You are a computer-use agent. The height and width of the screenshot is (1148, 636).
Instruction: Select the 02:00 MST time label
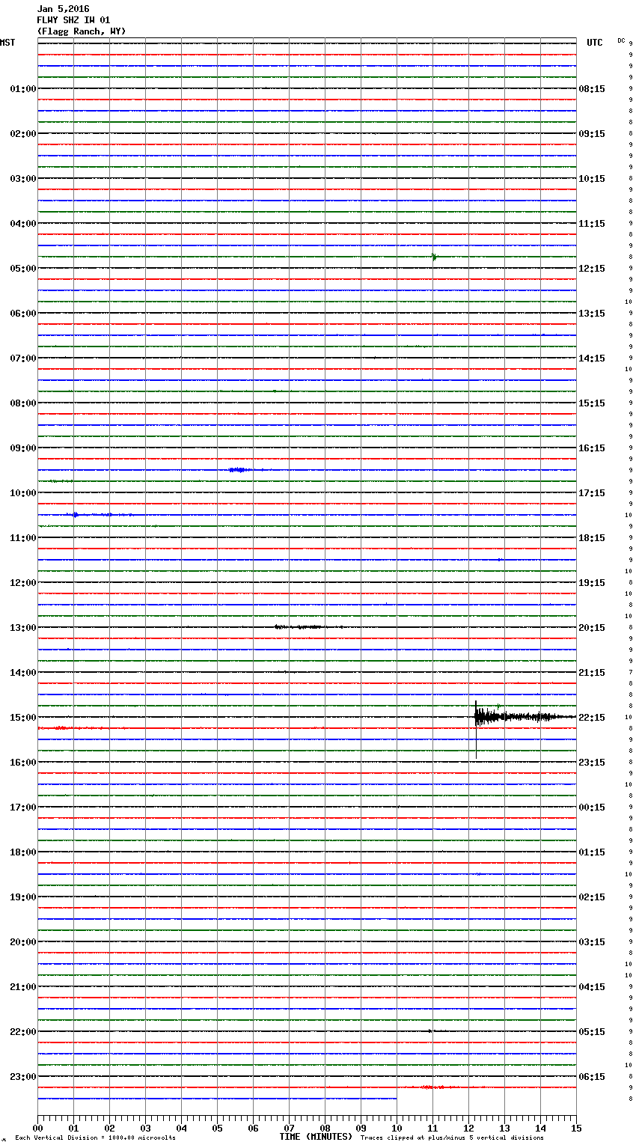pyautogui.click(x=23, y=134)
